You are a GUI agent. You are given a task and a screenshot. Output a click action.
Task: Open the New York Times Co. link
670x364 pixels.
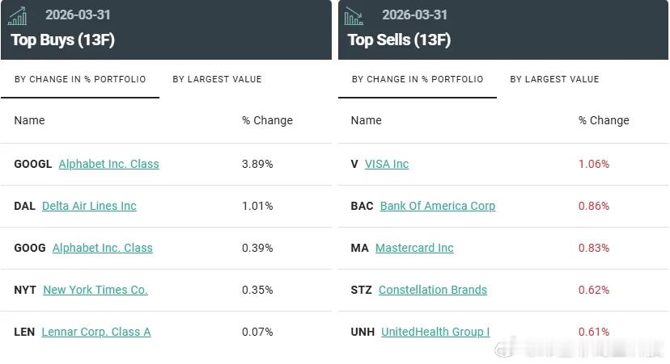point(95,290)
